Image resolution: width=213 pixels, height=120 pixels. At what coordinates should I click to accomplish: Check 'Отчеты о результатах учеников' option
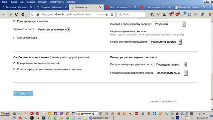pyautogui.click(x=14, y=69)
